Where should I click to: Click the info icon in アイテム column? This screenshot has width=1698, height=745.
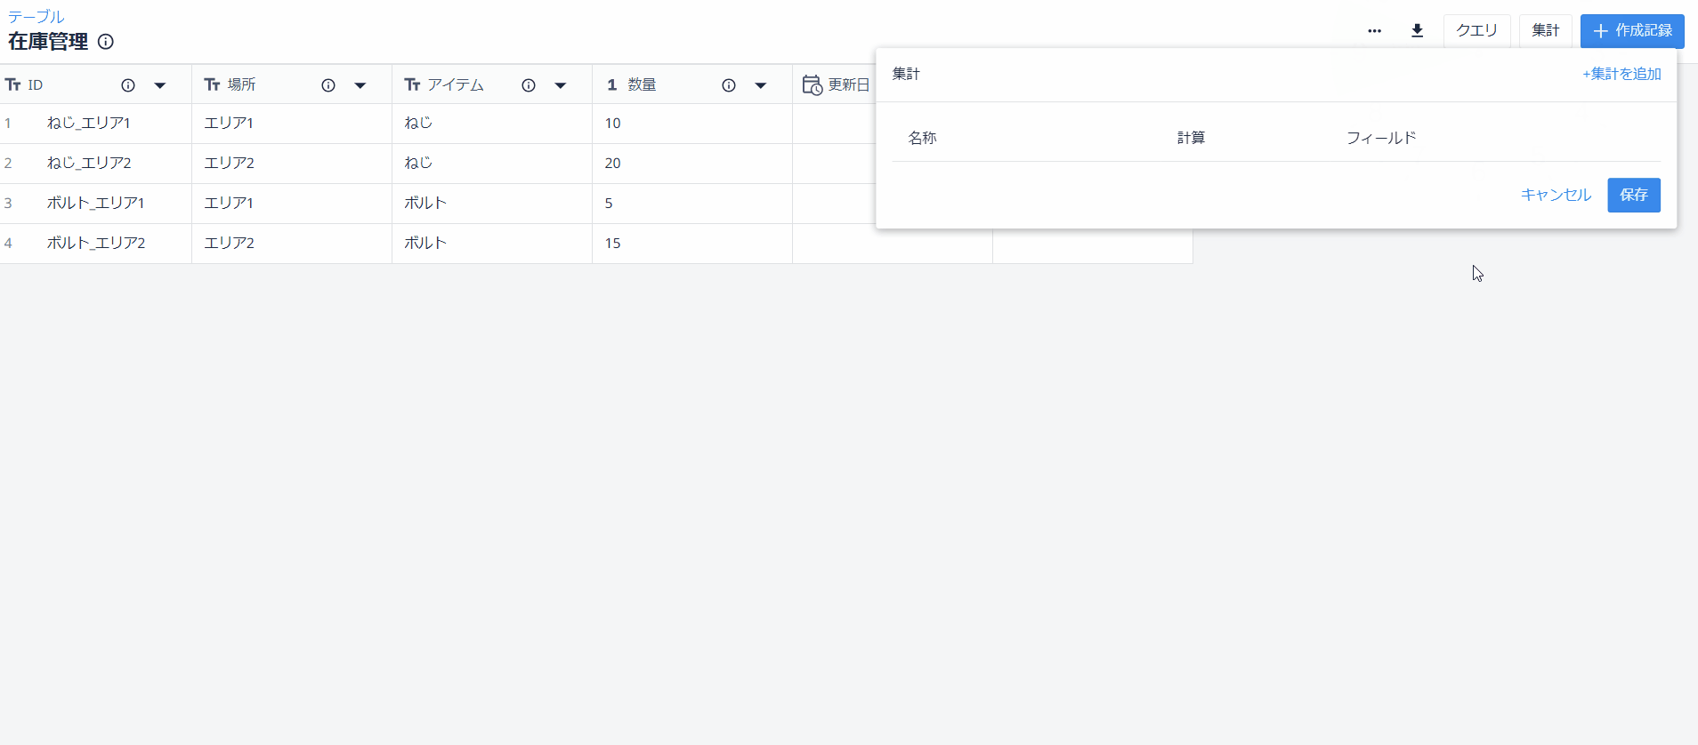click(x=529, y=85)
